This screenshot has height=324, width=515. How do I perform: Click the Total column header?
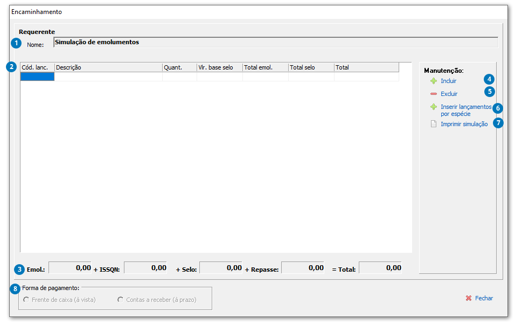366,67
